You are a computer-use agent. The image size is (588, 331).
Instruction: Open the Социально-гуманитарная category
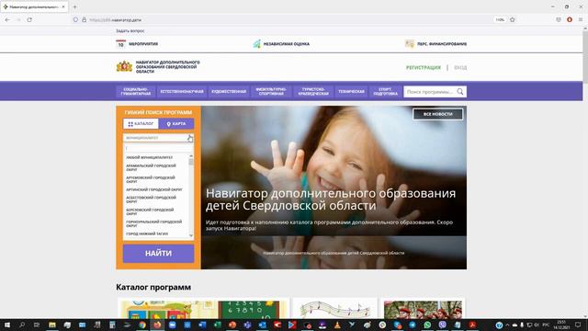[136, 92]
